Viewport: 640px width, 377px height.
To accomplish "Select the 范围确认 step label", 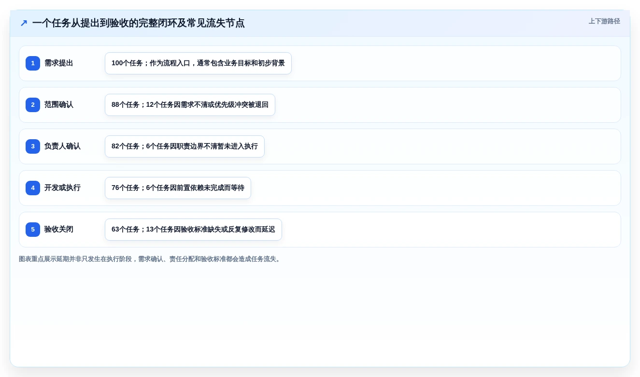I will coord(59,105).
